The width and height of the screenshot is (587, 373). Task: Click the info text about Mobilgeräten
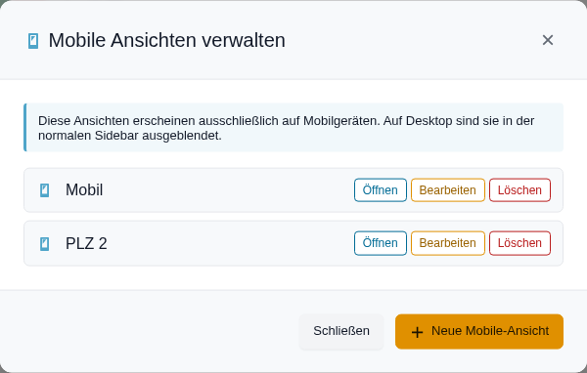(286, 128)
